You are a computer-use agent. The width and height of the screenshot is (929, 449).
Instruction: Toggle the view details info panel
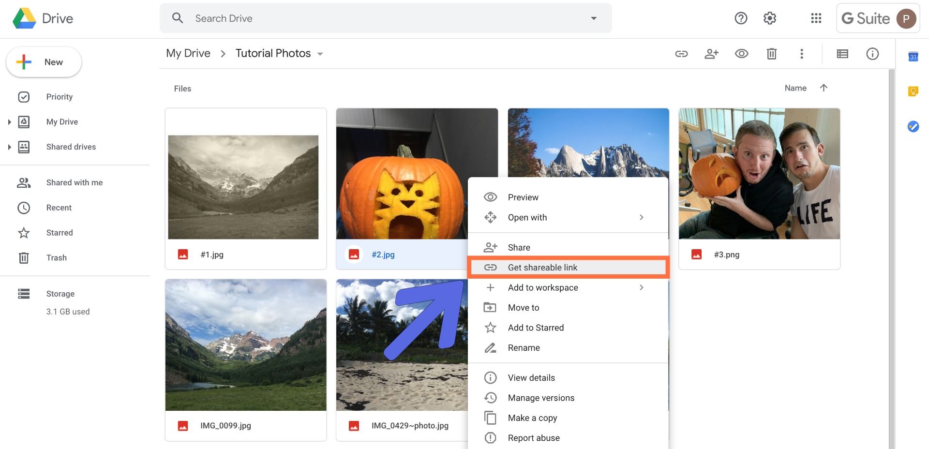(x=872, y=54)
